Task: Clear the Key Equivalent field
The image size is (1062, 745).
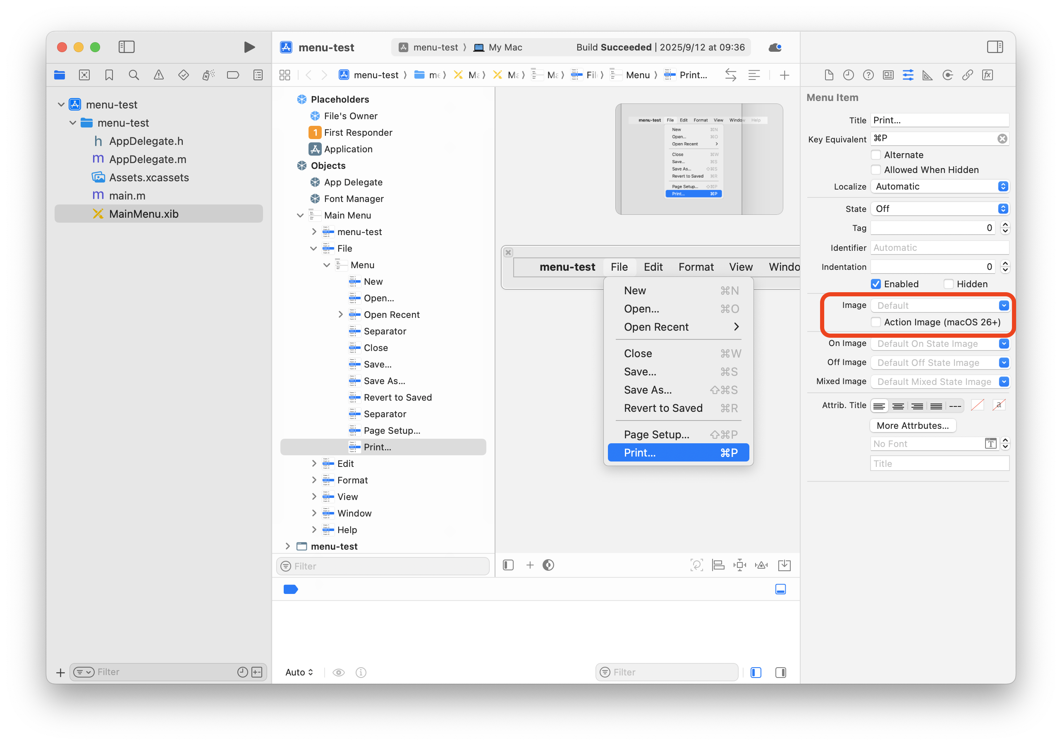Action: click(1002, 138)
